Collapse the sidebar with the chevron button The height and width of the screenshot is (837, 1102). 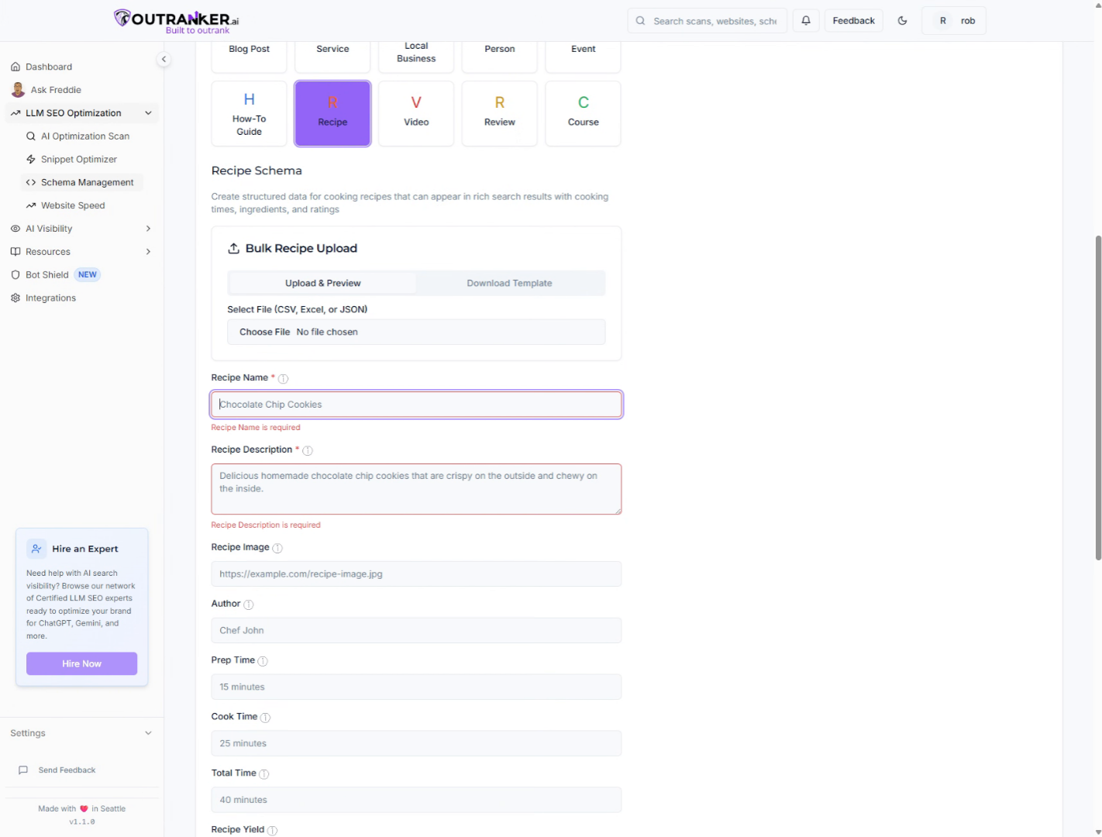click(164, 60)
